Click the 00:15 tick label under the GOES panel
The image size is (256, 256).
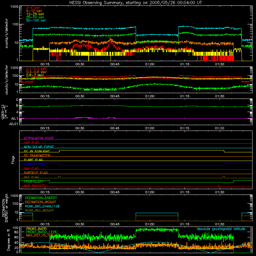pos(45,128)
